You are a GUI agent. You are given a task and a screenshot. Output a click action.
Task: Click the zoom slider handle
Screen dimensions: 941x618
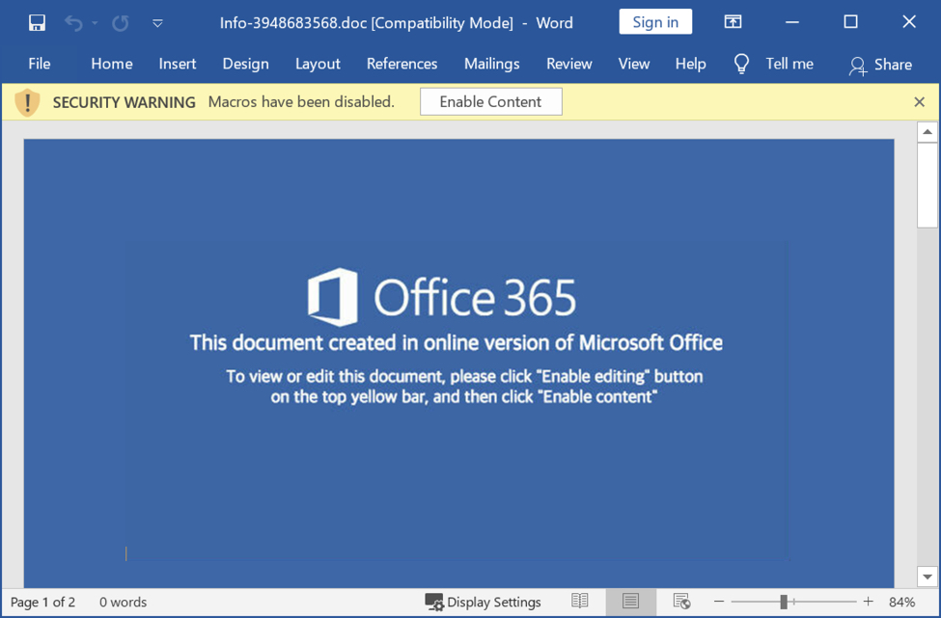click(x=784, y=602)
